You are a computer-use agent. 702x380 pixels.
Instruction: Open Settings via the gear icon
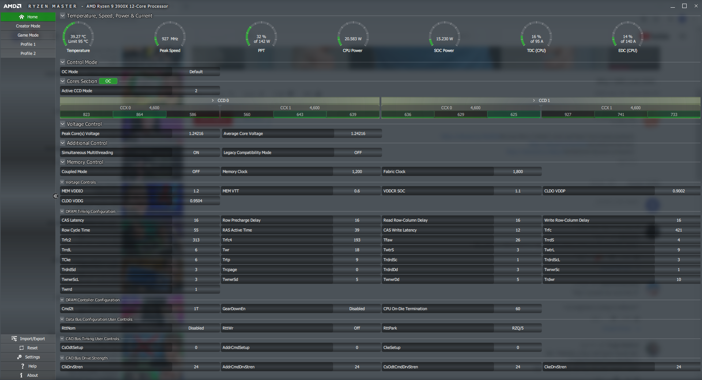pyautogui.click(x=19, y=357)
